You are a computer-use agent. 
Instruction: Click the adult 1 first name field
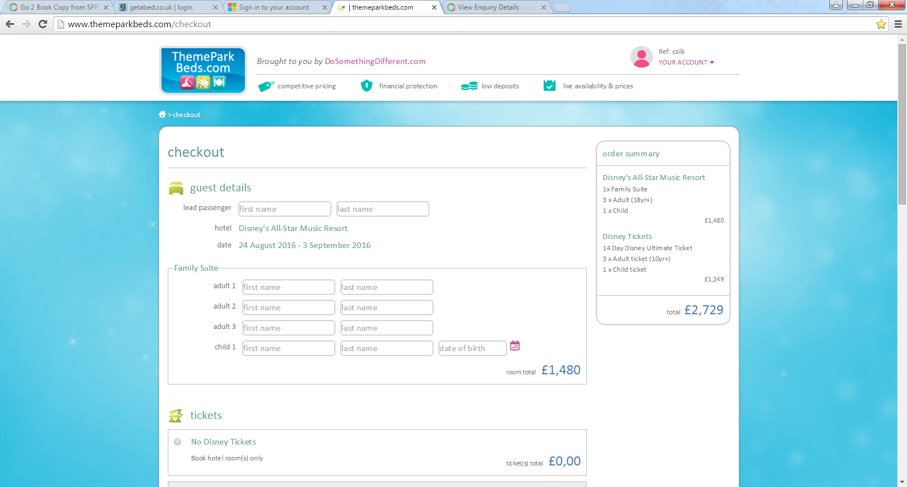pyautogui.click(x=289, y=287)
